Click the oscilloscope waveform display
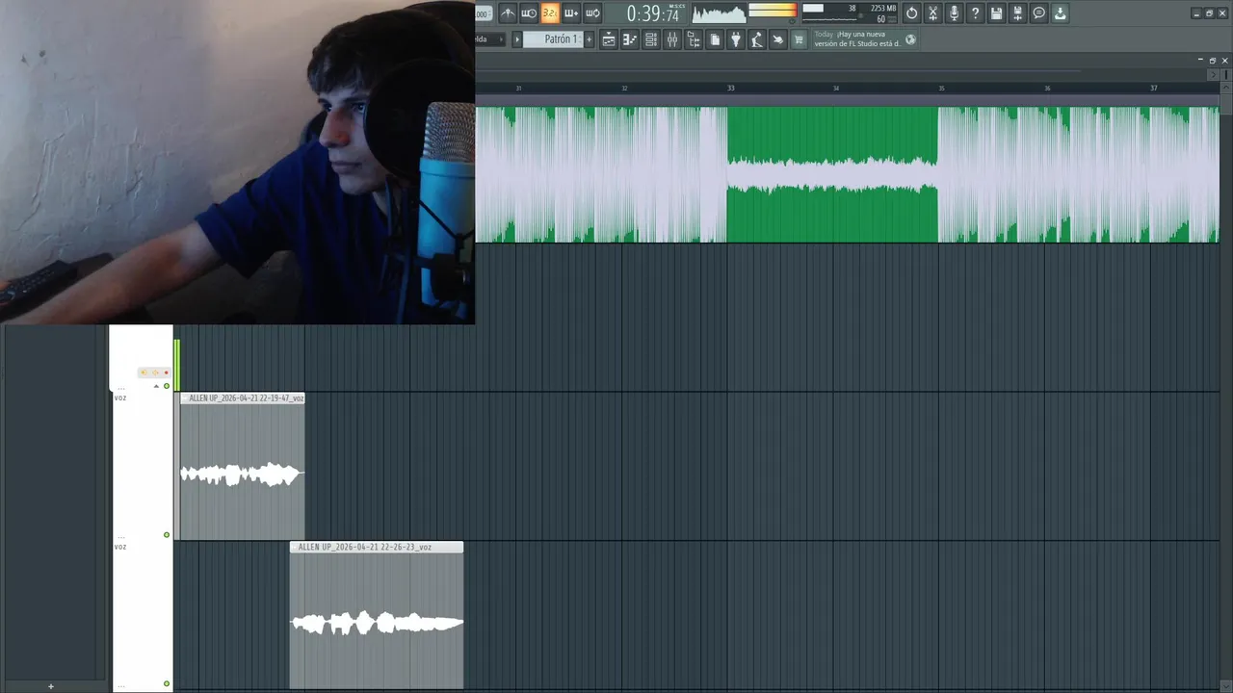1233x693 pixels. (x=719, y=13)
